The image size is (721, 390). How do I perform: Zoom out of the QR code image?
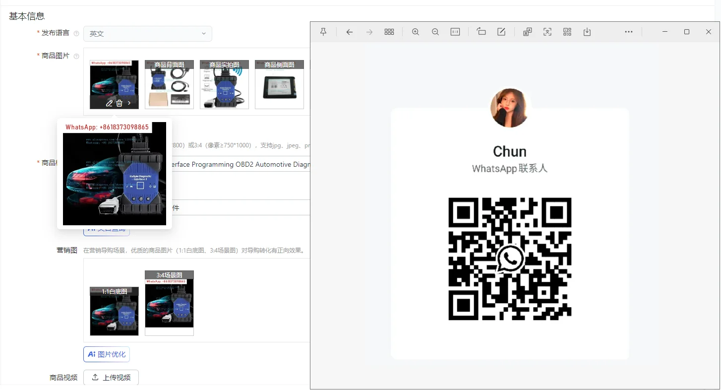click(x=435, y=32)
